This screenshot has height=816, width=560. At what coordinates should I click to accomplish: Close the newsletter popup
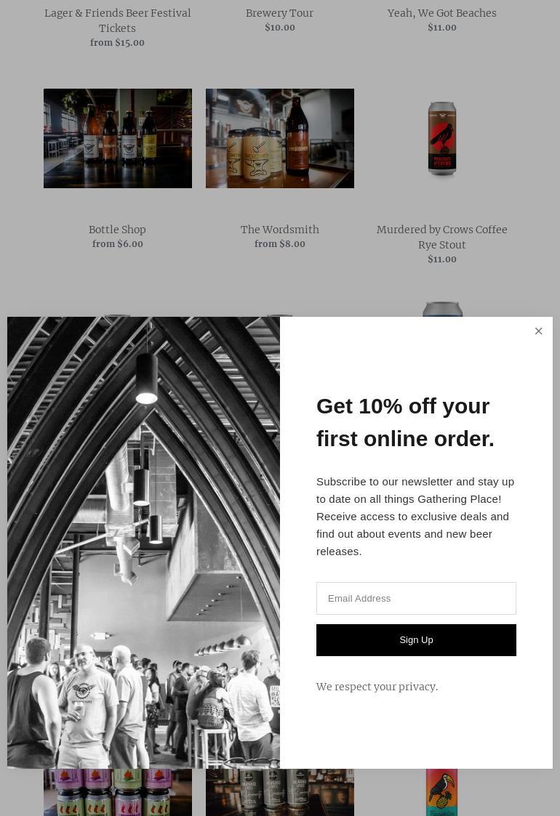tap(539, 331)
